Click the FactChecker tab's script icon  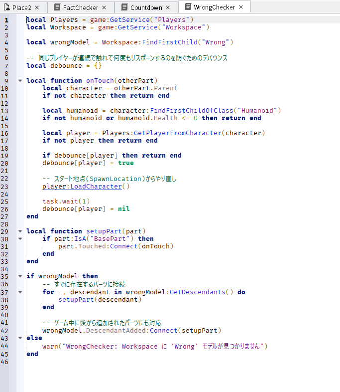(x=57, y=7)
